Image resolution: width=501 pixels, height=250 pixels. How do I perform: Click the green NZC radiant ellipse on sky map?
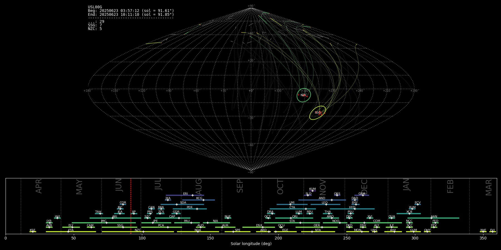304,95
